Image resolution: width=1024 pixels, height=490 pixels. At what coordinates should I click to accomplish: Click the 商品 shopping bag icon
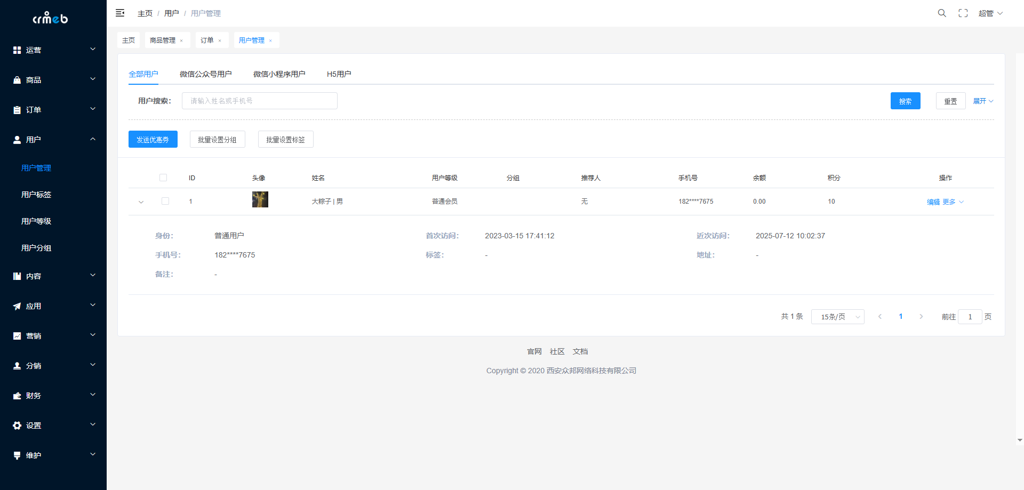[17, 80]
